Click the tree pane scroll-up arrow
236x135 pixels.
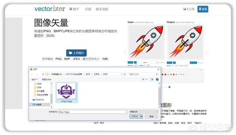[x=51, y=83]
